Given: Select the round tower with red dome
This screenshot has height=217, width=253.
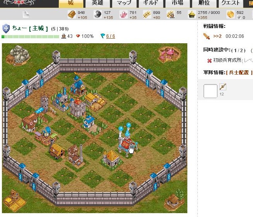Looking at the screenshot, I should (78, 107).
